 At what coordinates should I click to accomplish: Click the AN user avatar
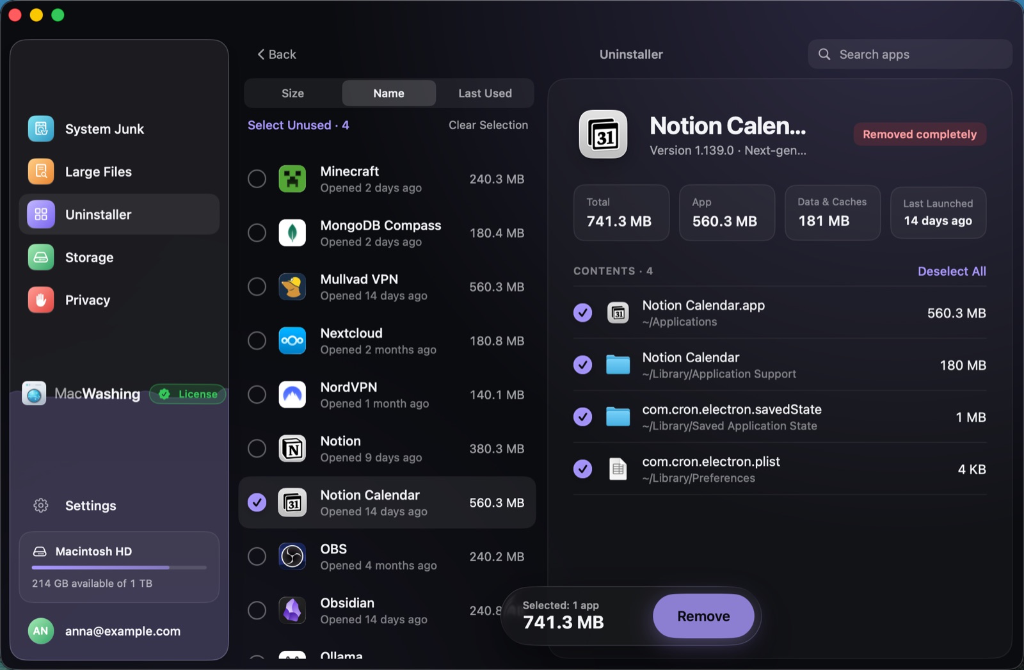click(40, 631)
